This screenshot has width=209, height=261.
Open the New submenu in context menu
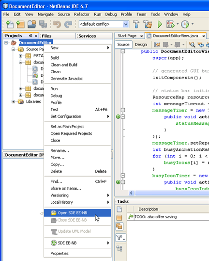pyautogui.click(x=77, y=48)
